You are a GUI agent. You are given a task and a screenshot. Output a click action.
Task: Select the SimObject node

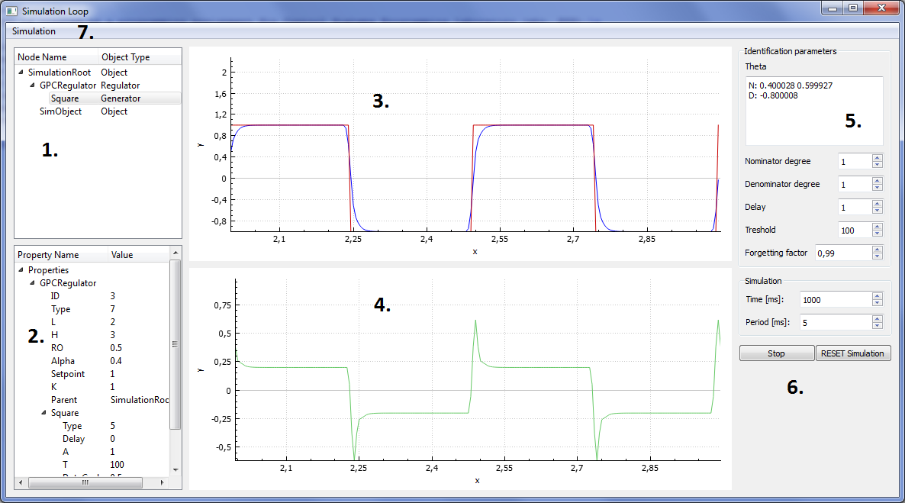60,111
